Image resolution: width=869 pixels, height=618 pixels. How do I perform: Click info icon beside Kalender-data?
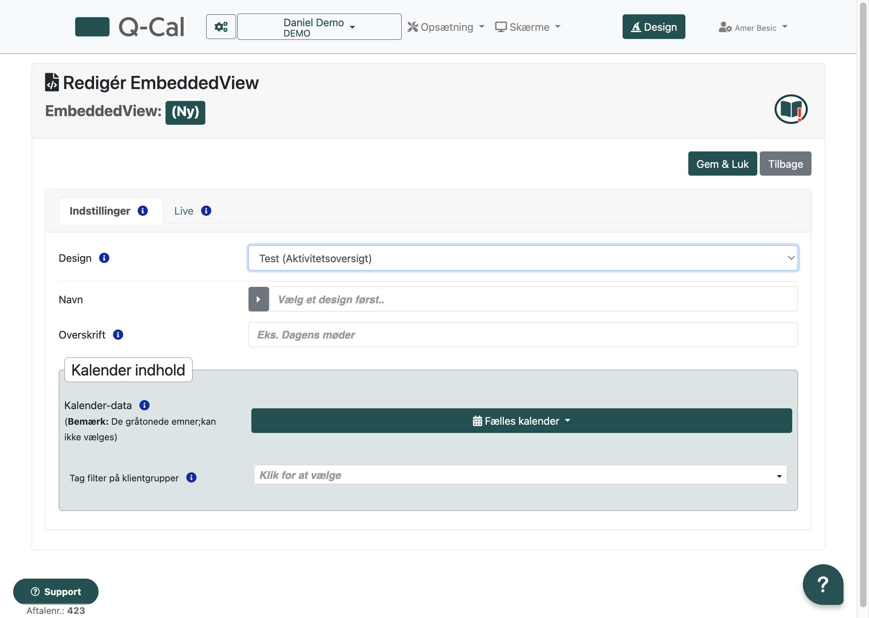pyautogui.click(x=145, y=405)
